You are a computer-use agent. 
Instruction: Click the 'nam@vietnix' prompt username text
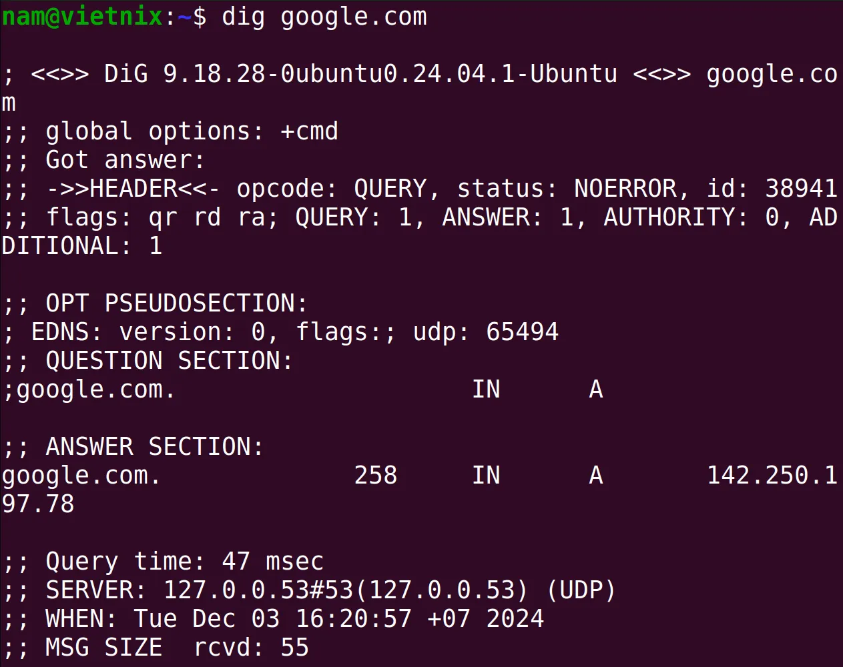(82, 17)
